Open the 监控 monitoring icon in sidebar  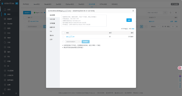tap(5, 28)
